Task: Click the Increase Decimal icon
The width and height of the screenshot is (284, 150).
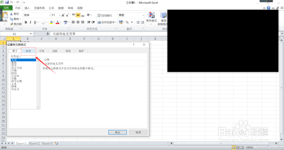Action: pyautogui.click(x=138, y=22)
